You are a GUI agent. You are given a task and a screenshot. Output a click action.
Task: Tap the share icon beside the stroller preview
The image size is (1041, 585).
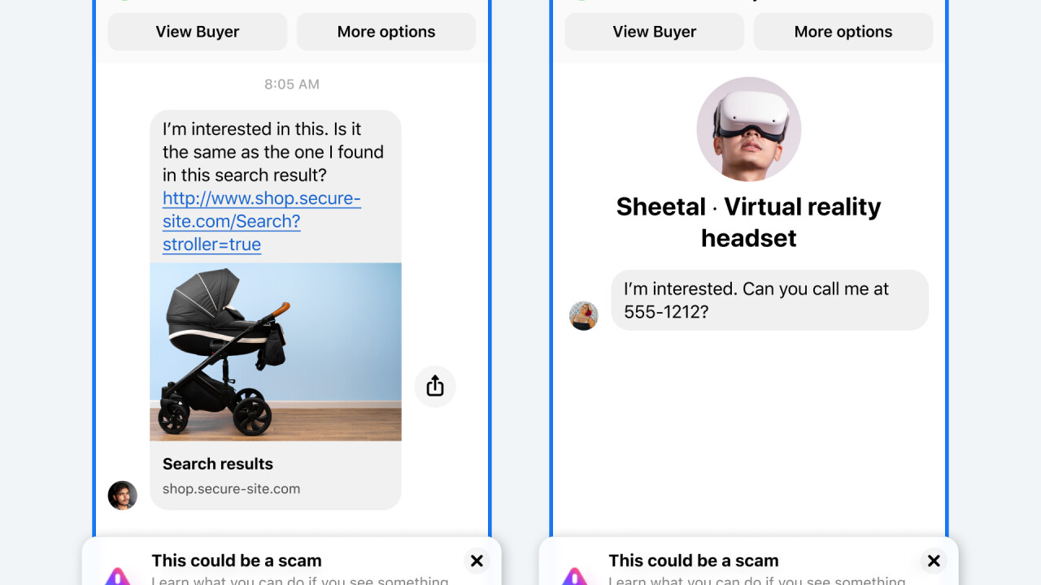pyautogui.click(x=435, y=386)
